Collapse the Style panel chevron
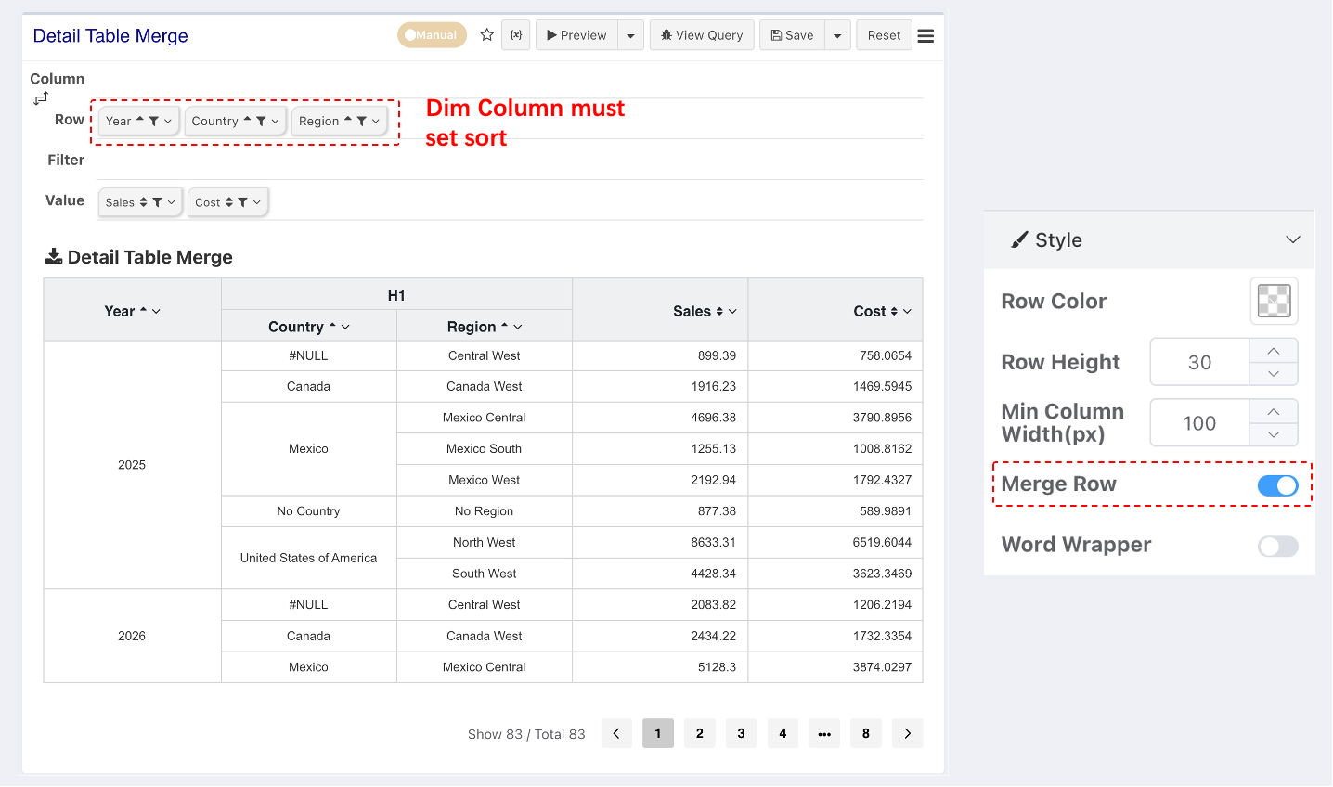Screen dimensions: 1333x787 coord(1292,239)
